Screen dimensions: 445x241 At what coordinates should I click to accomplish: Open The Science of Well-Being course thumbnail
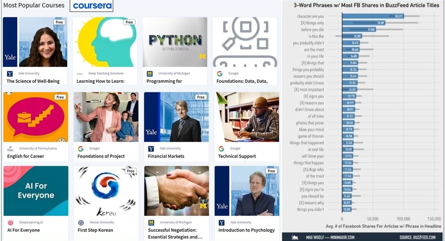point(35,42)
